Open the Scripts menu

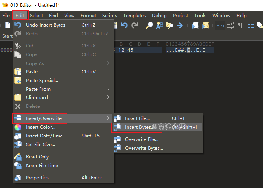[x=109, y=16]
